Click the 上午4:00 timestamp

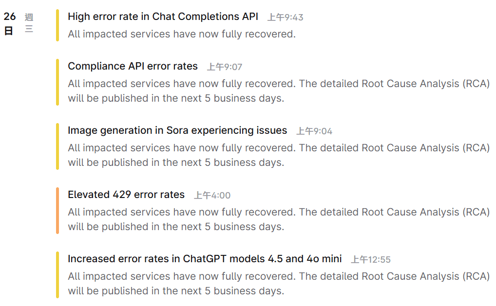[212, 196]
